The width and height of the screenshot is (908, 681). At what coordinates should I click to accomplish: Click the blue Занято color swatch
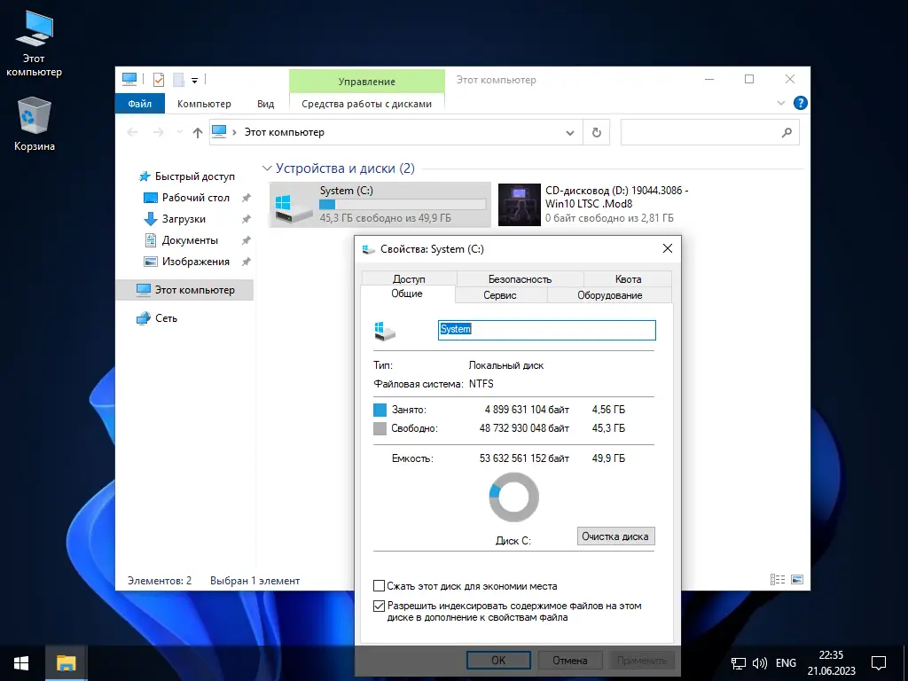pyautogui.click(x=380, y=410)
